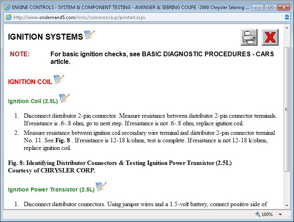Click the Internet Explorer icon in title bar

pos(8,7)
